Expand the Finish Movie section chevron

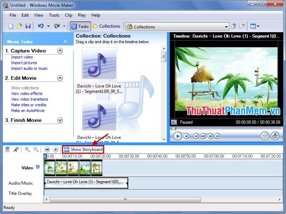point(60,120)
